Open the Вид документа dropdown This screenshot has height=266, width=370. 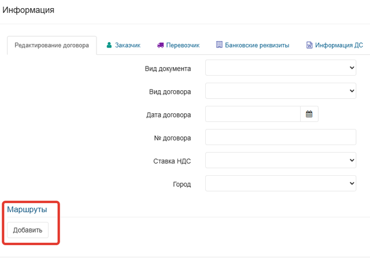(280, 68)
